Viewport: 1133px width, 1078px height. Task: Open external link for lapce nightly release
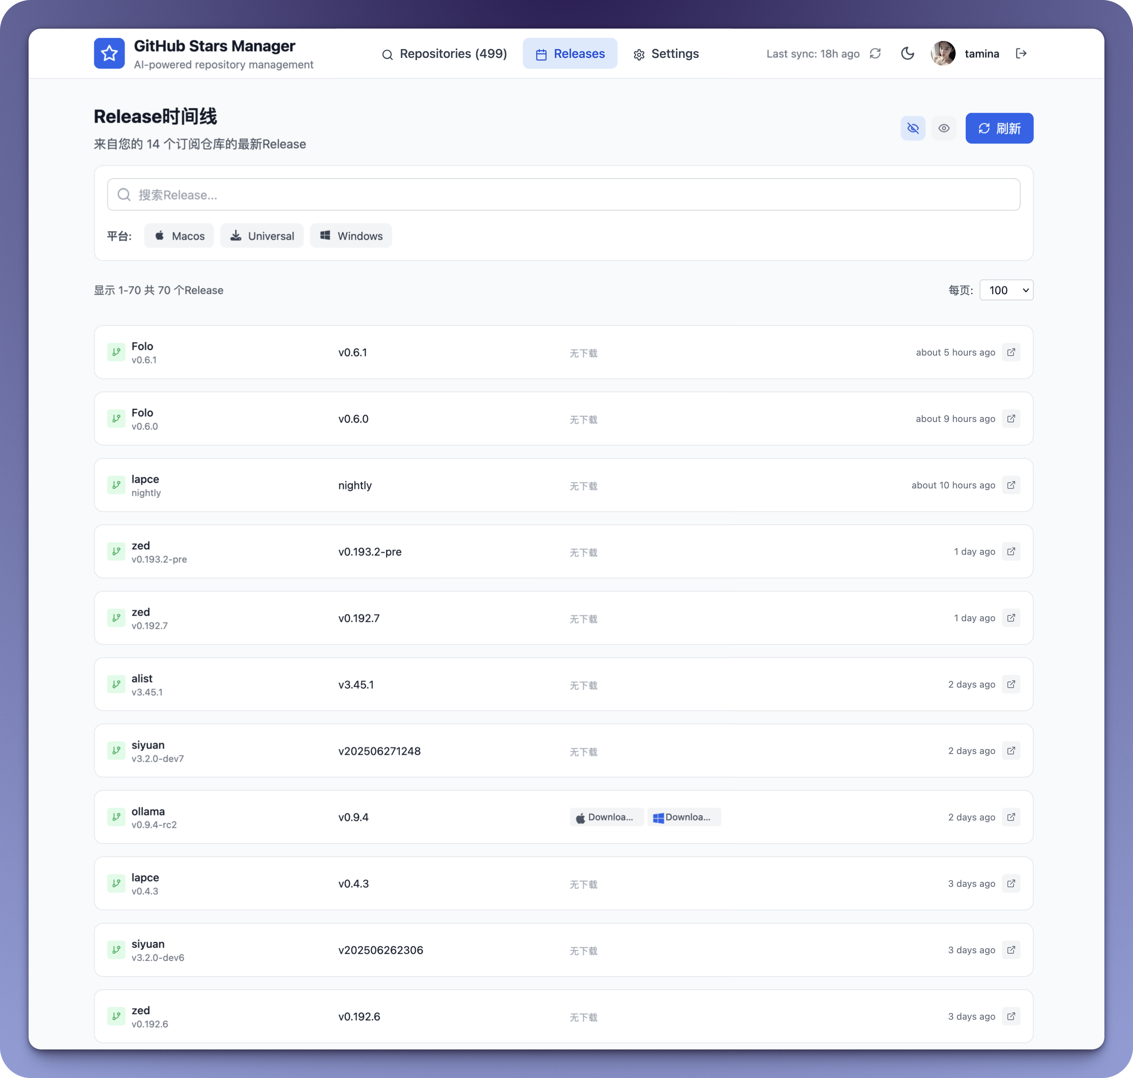point(1011,485)
